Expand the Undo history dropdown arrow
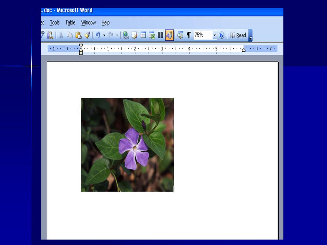This screenshot has height=245, width=327. coord(104,35)
